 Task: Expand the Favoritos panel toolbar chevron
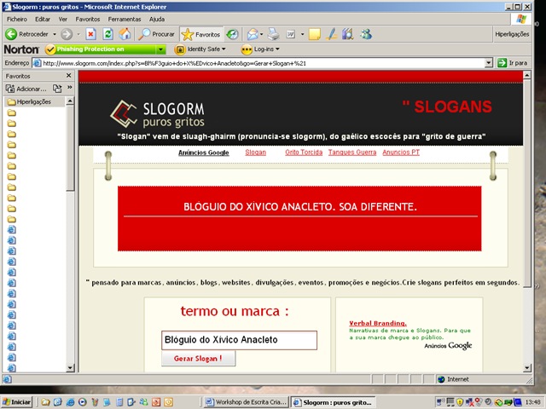click(x=70, y=87)
